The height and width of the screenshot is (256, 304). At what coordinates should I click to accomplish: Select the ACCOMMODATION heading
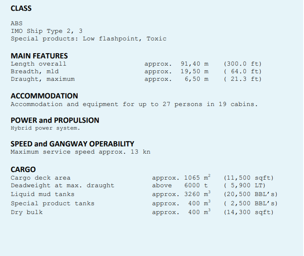click(x=44, y=96)
